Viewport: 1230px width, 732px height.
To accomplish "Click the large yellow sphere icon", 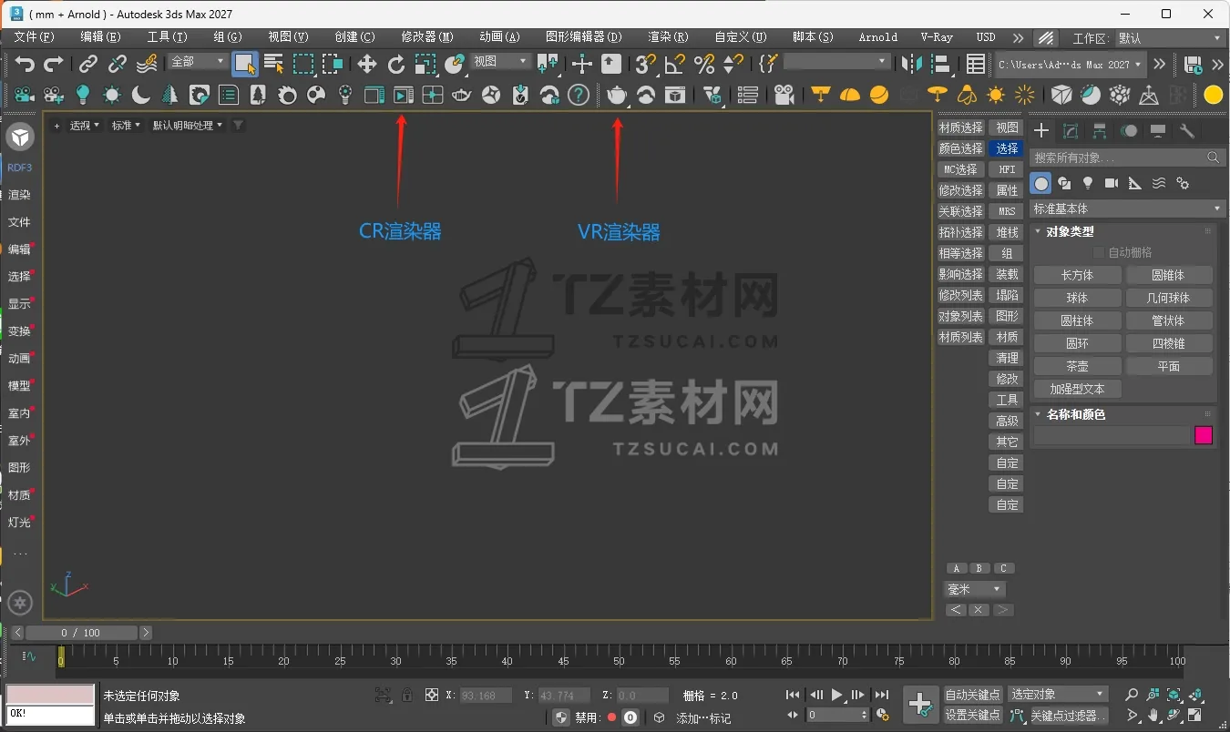I will click(x=1213, y=95).
